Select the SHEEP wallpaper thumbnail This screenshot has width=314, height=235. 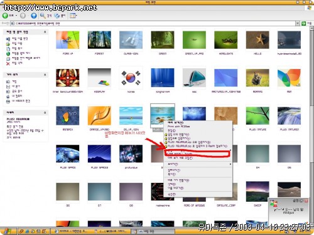(257, 192)
